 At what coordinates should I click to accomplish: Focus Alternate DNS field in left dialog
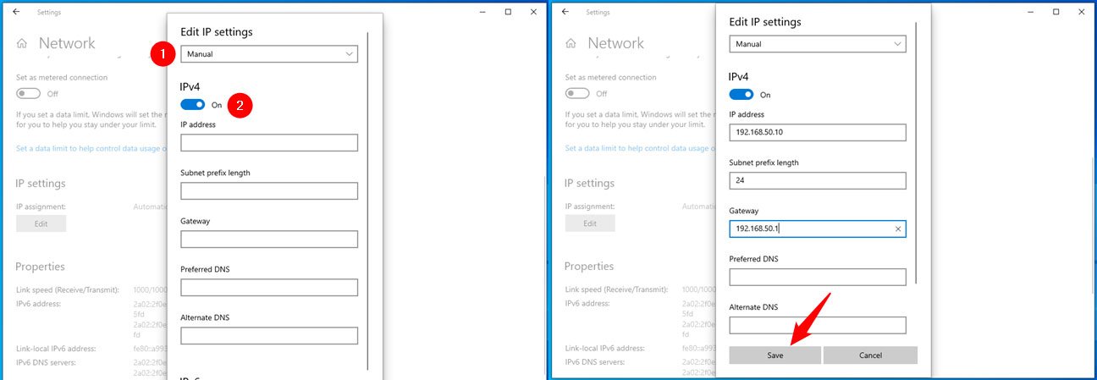269,335
